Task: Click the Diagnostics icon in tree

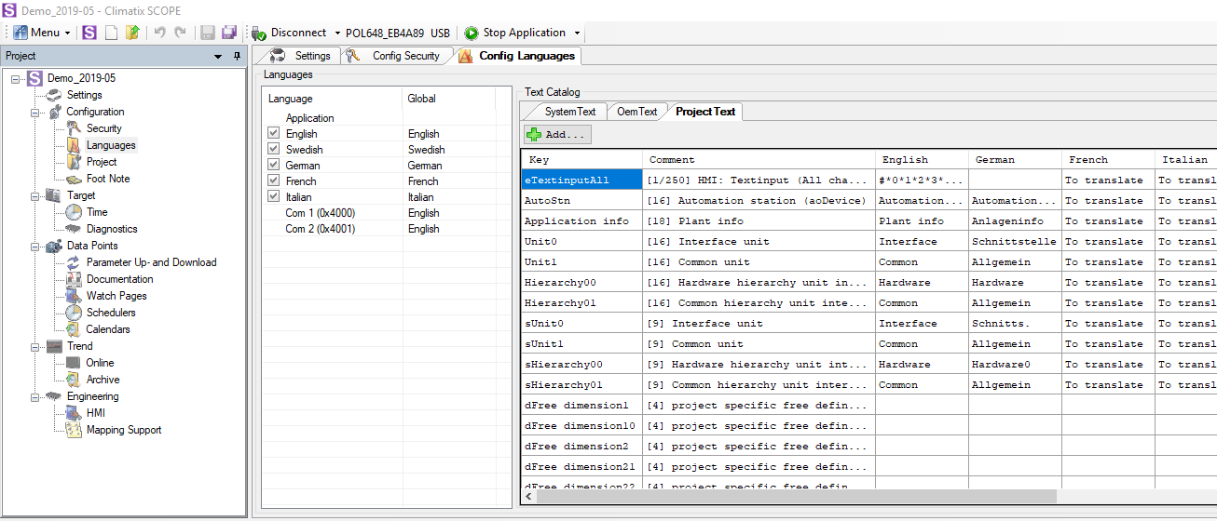Action: tap(74, 229)
